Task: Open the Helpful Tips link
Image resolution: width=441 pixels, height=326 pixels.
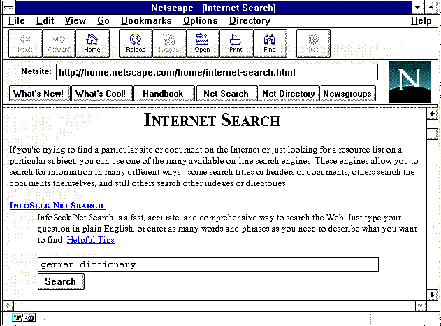Action: click(x=91, y=240)
